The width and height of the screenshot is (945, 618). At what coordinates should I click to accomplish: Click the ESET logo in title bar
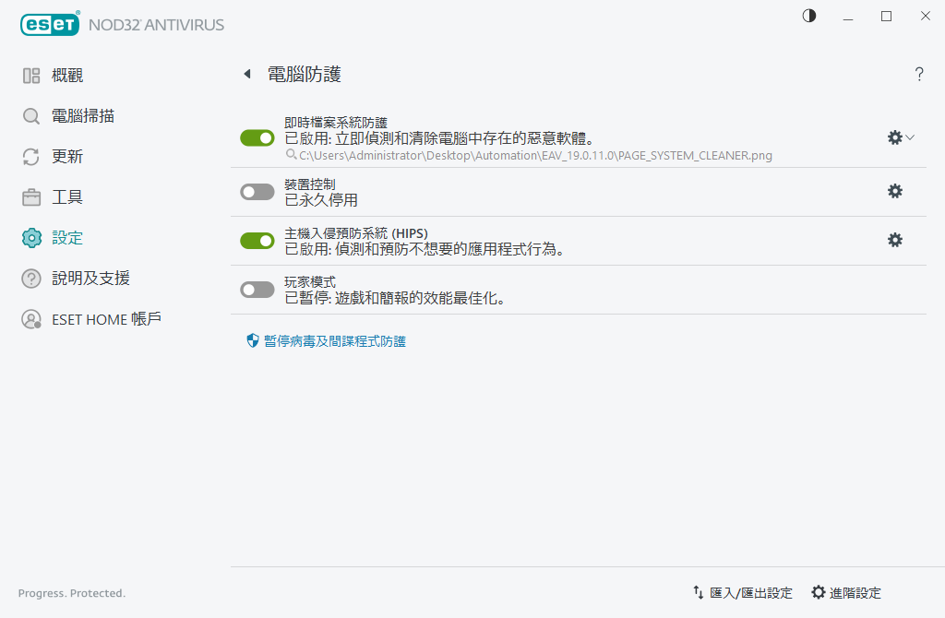(x=51, y=25)
